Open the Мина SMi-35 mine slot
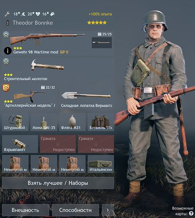Viewport: 195px width, 218px height. coord(44,122)
